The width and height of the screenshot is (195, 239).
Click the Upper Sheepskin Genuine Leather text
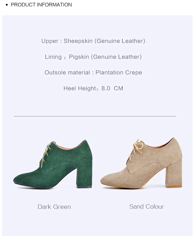coord(93,41)
